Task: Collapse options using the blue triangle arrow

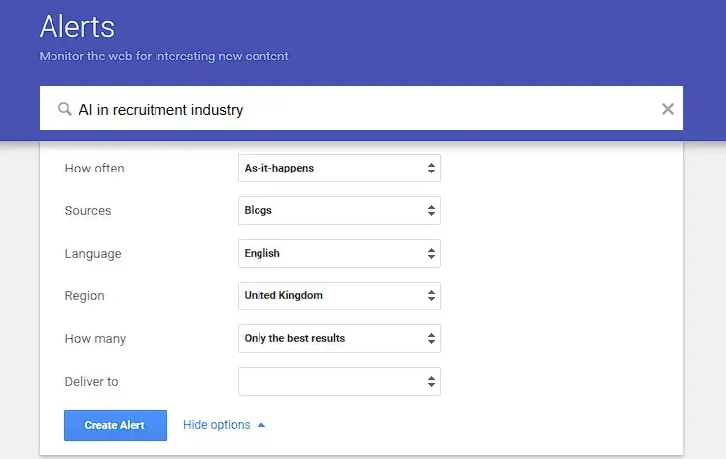Action: (261, 425)
